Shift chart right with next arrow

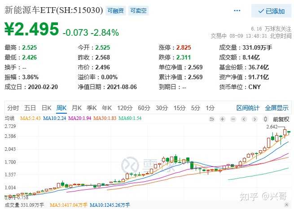[255, 119]
